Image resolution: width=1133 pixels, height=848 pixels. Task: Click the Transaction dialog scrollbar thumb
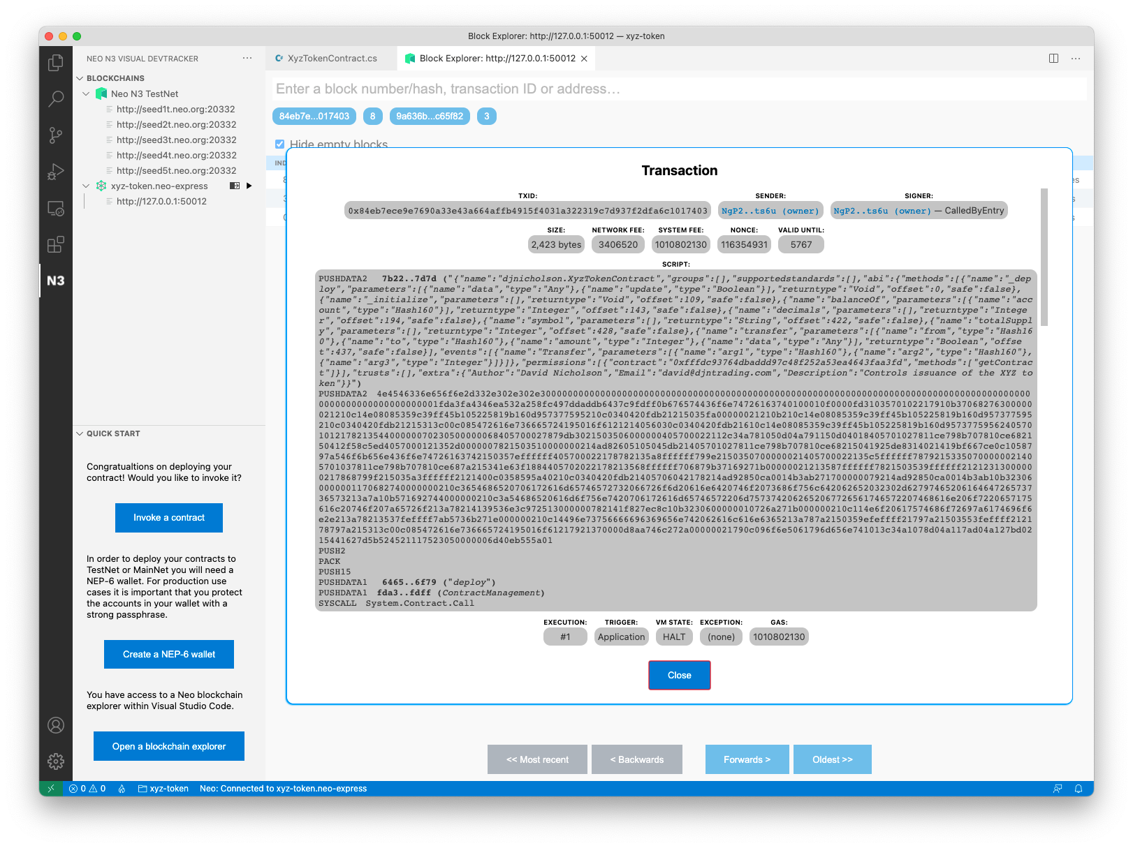click(x=1044, y=257)
